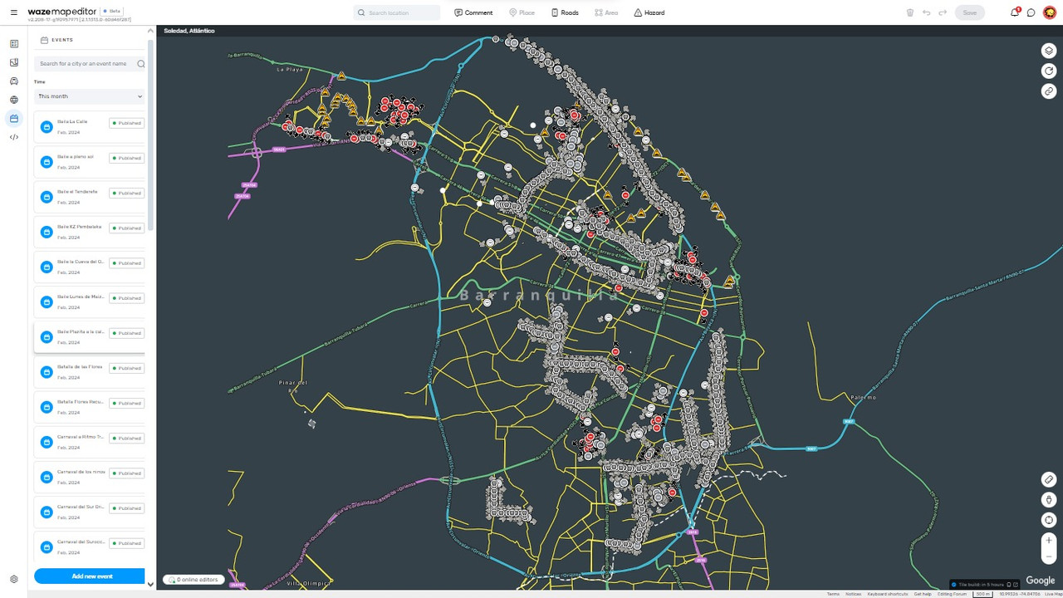This screenshot has width=1063, height=598.
Task: Open the chat bubble icon
Action: point(1031,12)
